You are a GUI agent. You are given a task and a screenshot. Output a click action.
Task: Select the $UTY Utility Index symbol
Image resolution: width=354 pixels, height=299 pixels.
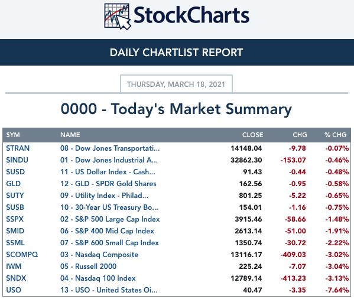(x=15, y=196)
